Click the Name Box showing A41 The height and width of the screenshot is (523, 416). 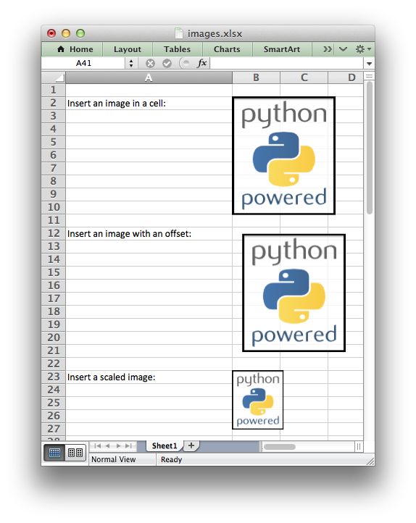click(83, 63)
